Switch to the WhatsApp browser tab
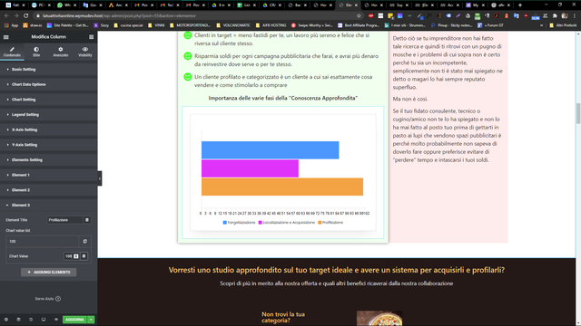Viewport: 581px width, 326px height. click(x=66, y=5)
